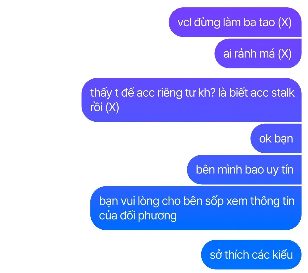
Task: Tap the message about "acc riêng tư"
Action: point(192,100)
